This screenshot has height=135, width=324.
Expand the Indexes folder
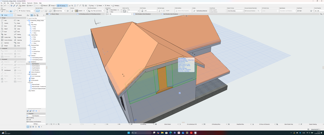pyautogui.click(x=28, y=90)
